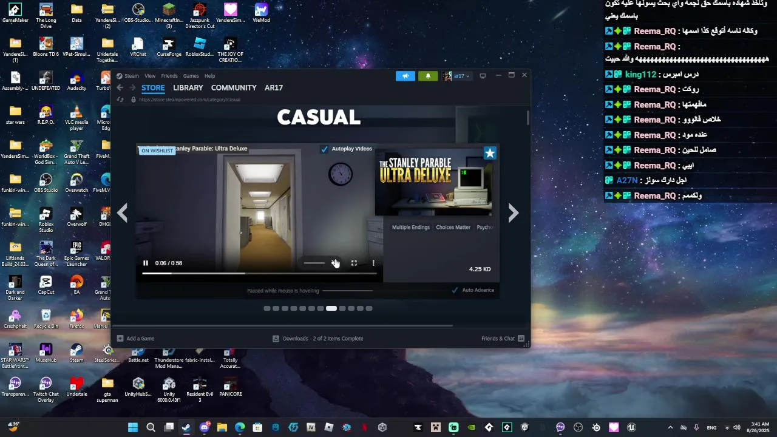Click the wishlist star on Stanley Parable capsule

[490, 153]
